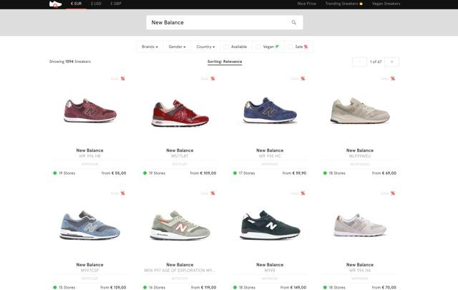Open New Balance M998 title
The height and width of the screenshot is (290, 458).
270,264
